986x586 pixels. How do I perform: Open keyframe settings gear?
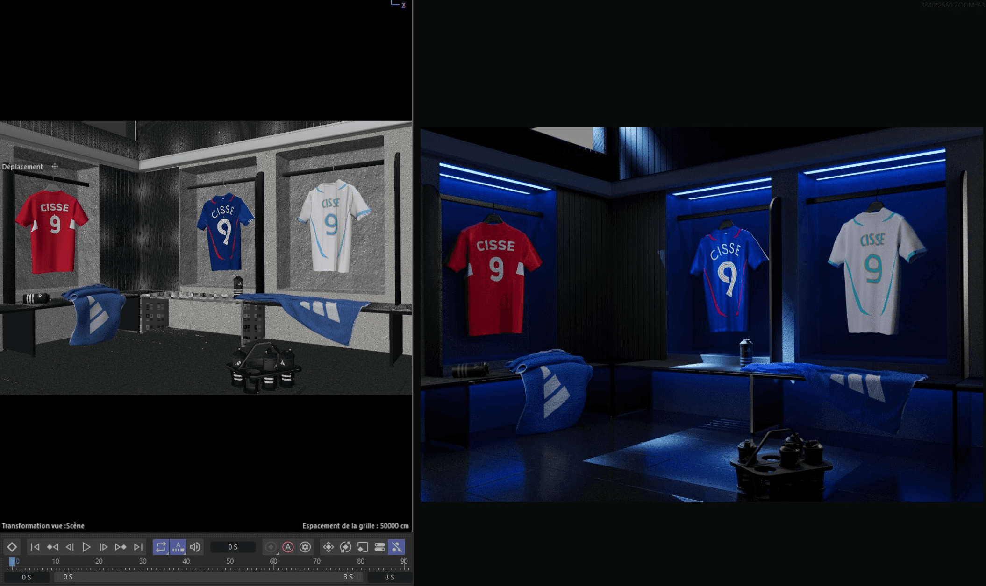tap(305, 547)
